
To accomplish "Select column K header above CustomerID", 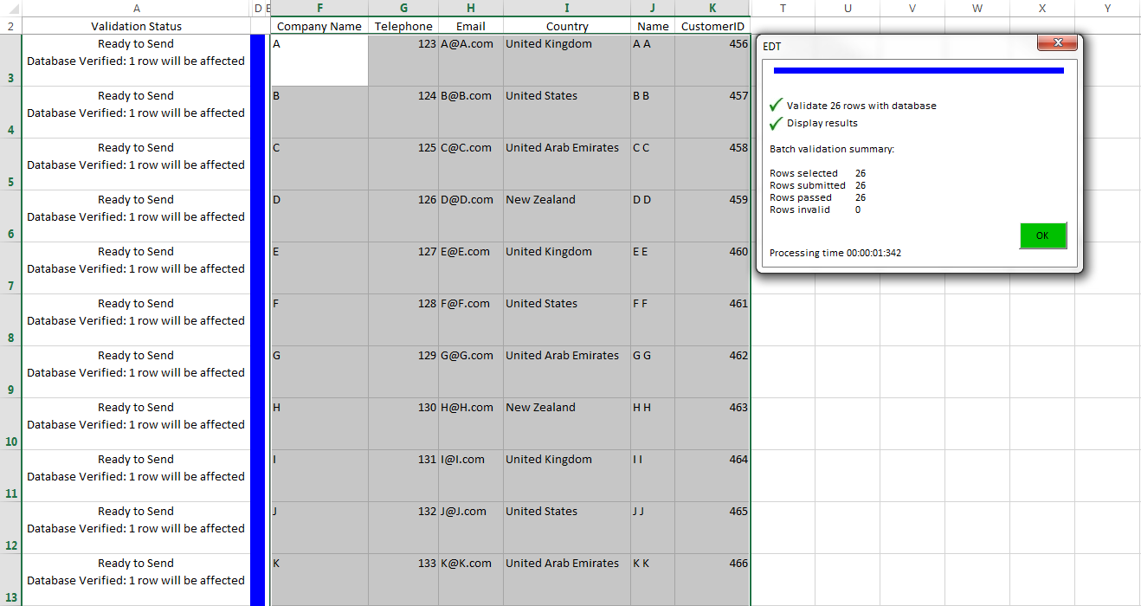I will coord(712,8).
